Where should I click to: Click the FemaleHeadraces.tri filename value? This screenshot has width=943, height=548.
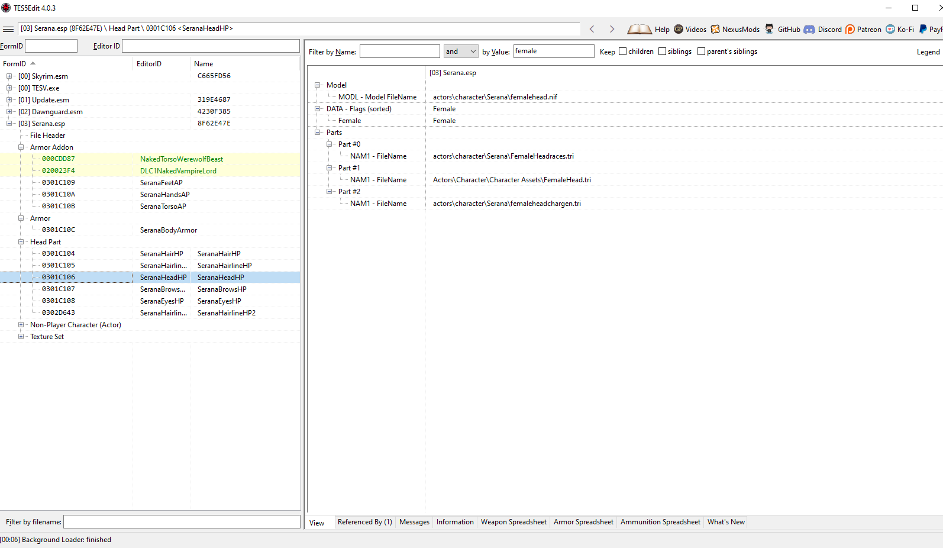click(x=503, y=156)
